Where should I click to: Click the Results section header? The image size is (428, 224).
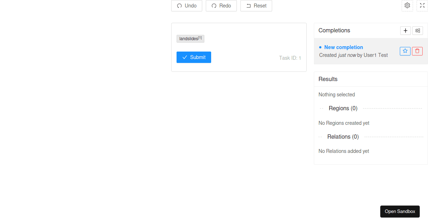tap(328, 79)
